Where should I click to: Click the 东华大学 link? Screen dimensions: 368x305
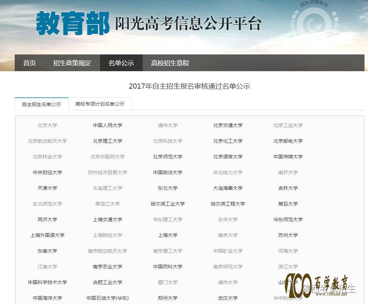pyautogui.click(x=228, y=220)
